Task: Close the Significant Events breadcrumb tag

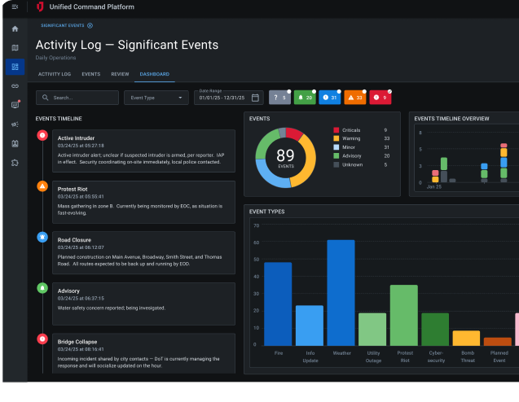Action: coord(90,25)
